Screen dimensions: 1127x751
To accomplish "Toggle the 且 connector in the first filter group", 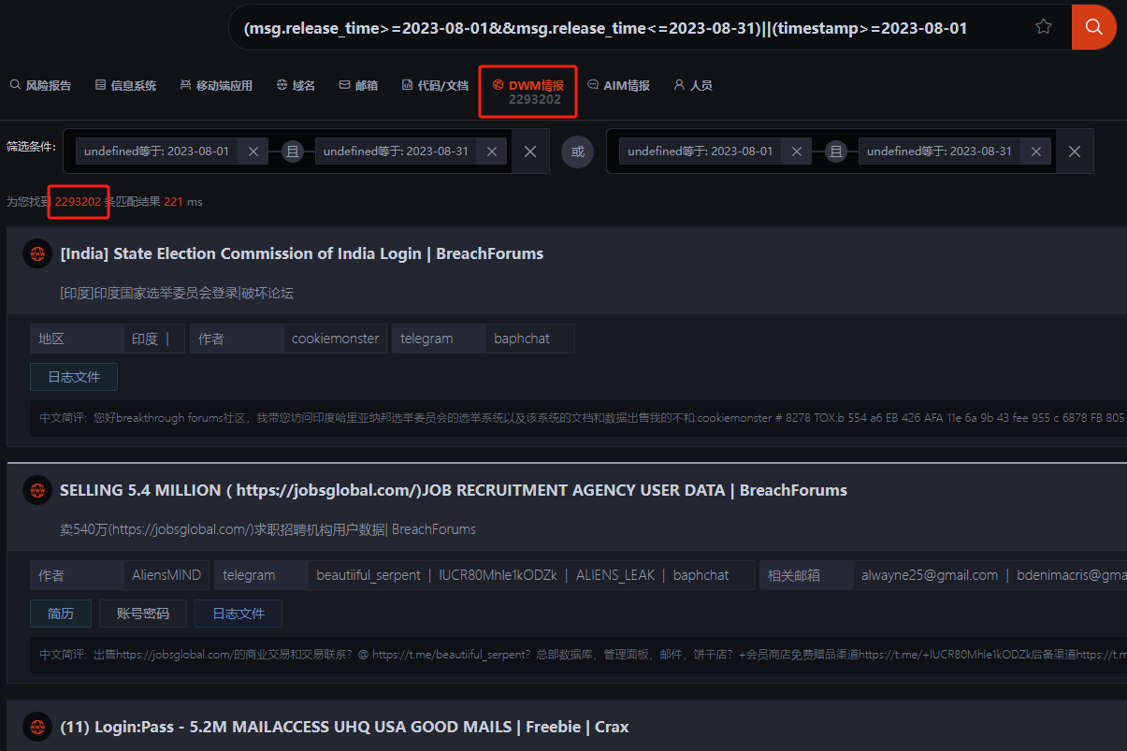I will tap(293, 152).
